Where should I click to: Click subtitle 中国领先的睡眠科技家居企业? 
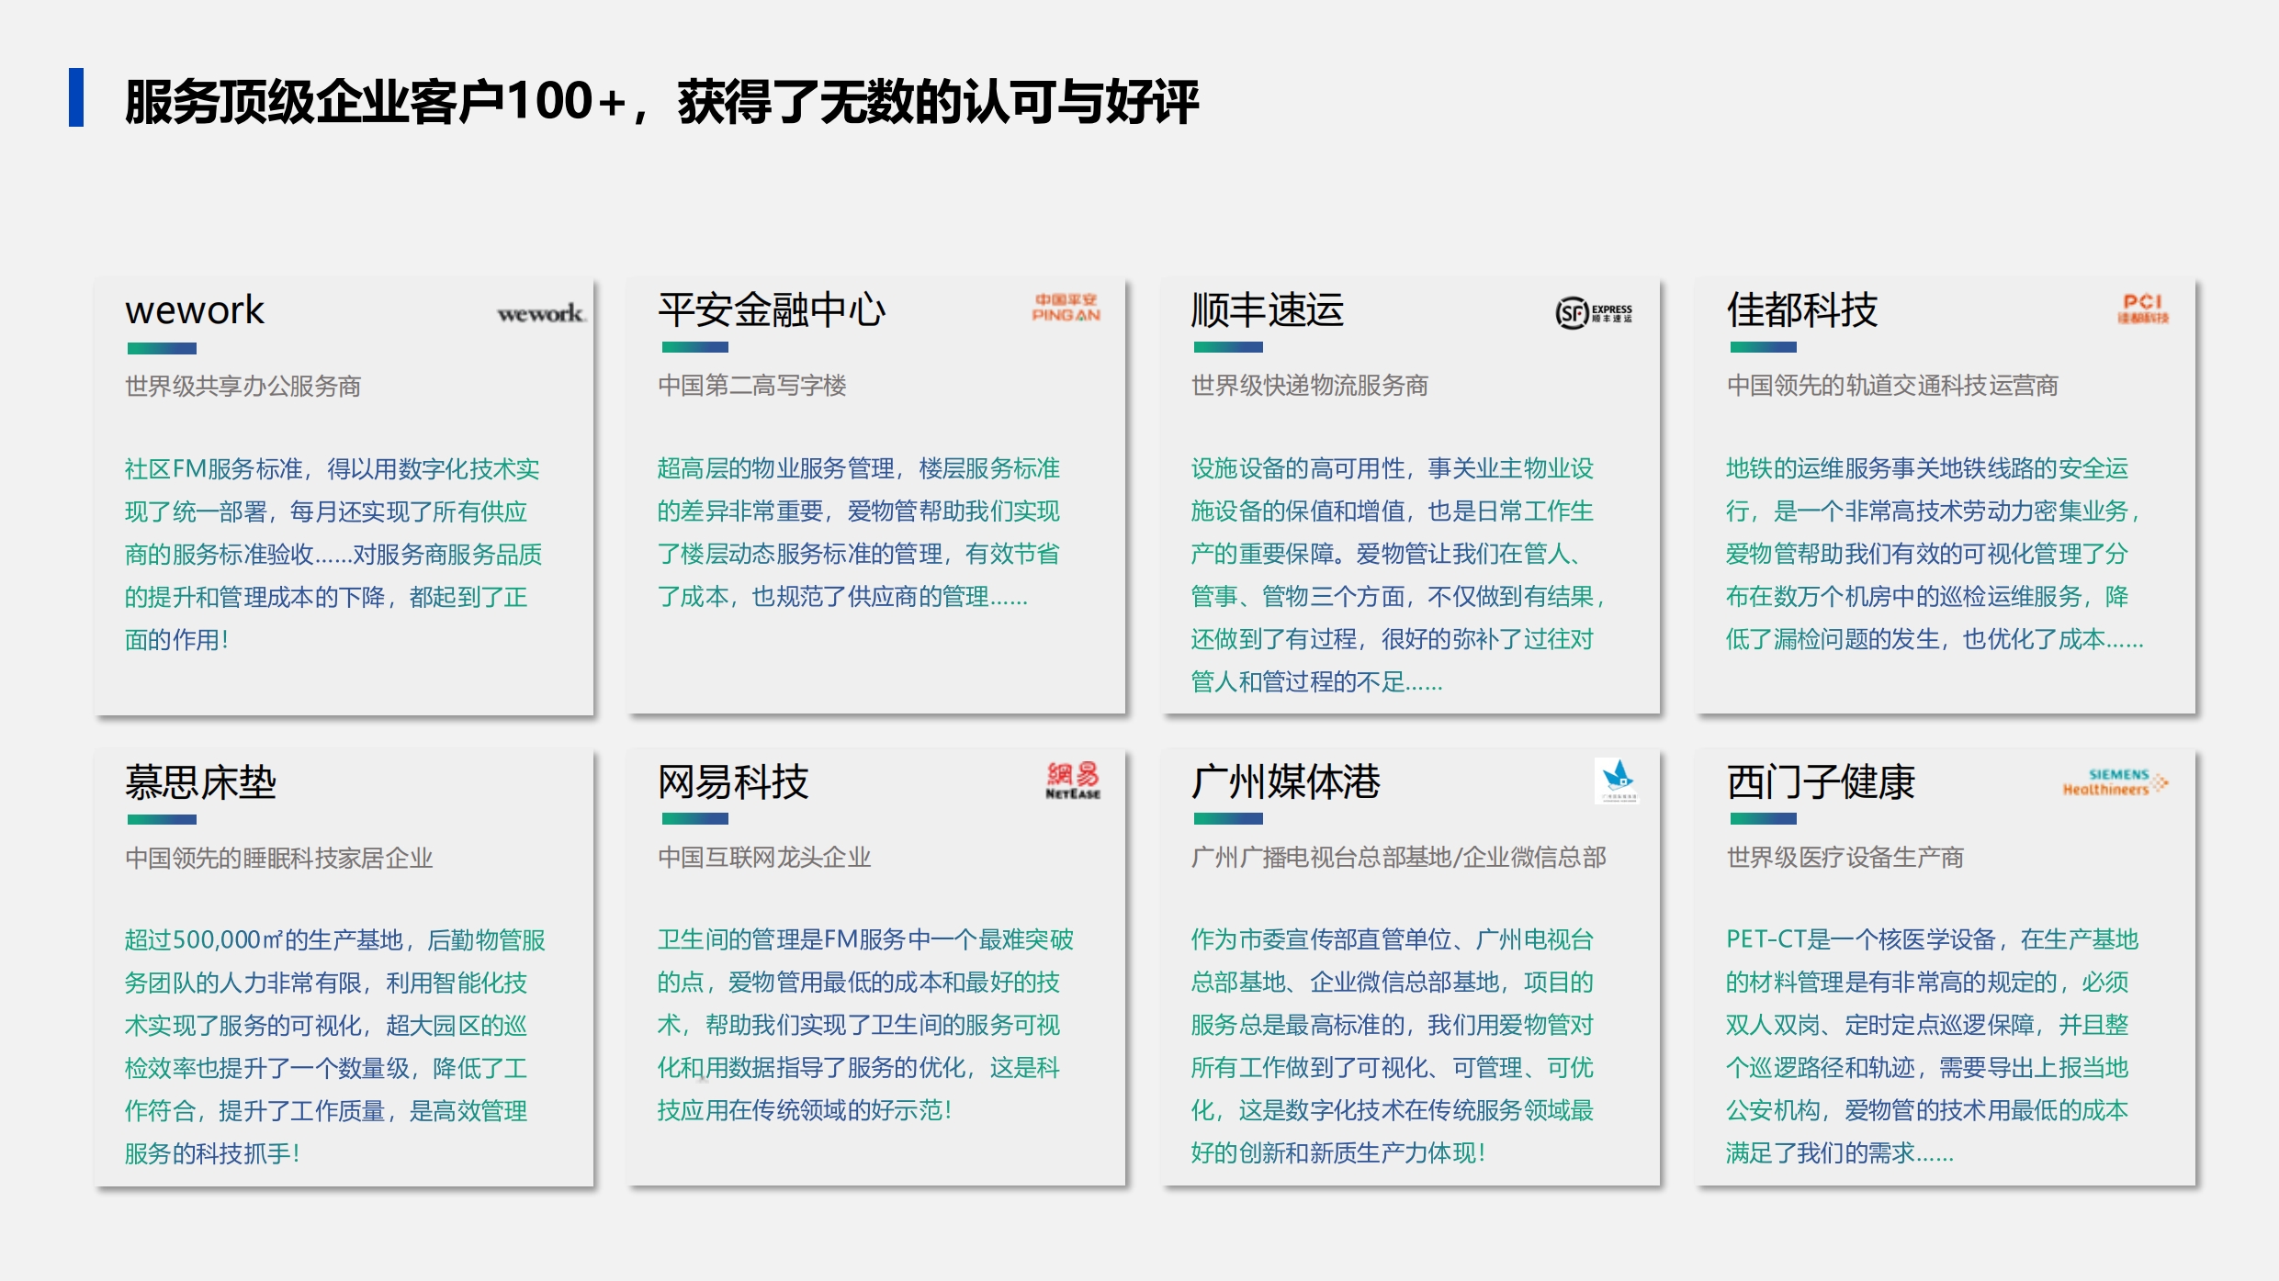point(279,858)
